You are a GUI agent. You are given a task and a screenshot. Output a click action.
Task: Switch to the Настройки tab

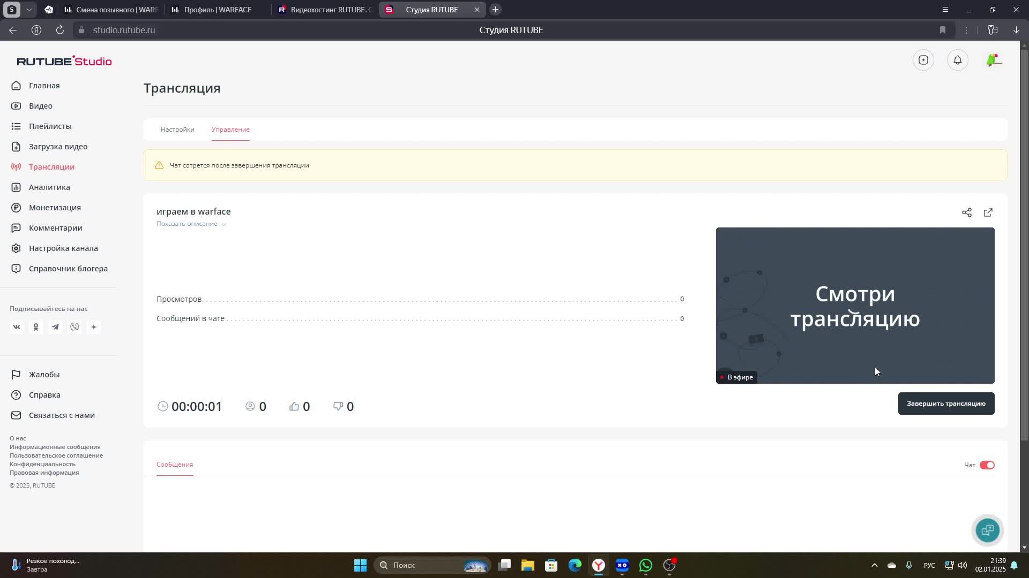(177, 130)
